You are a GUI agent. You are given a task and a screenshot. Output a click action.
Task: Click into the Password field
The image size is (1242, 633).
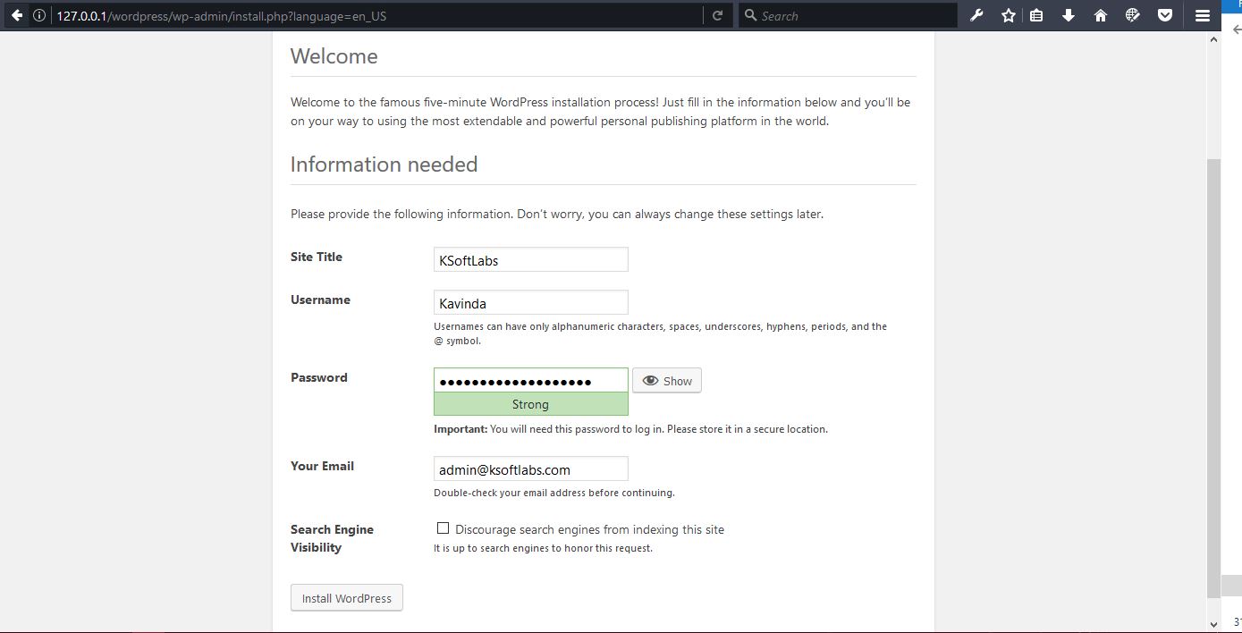point(531,381)
